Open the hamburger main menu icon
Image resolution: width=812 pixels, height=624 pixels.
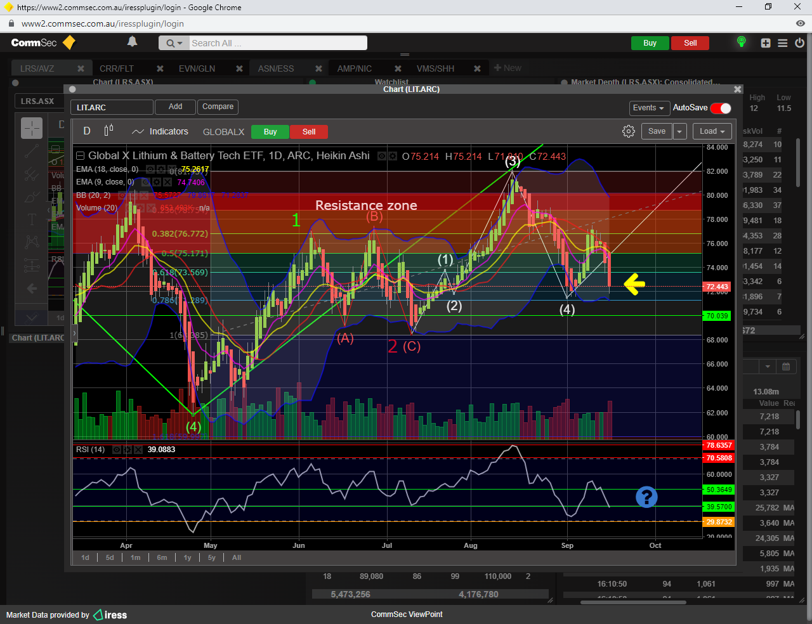click(783, 43)
